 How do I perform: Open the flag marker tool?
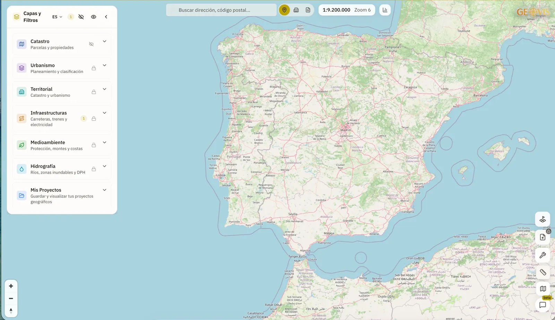[x=543, y=219]
